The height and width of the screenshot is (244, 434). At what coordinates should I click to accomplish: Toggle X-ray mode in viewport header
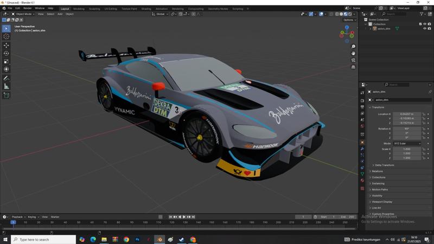331,14
